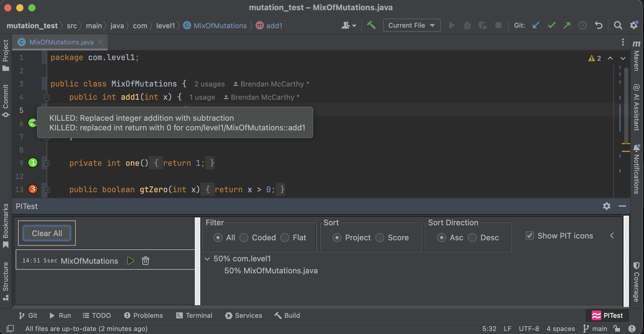Open IDE settings gear in toolbar
The image size is (644, 334).
pyautogui.click(x=634, y=25)
